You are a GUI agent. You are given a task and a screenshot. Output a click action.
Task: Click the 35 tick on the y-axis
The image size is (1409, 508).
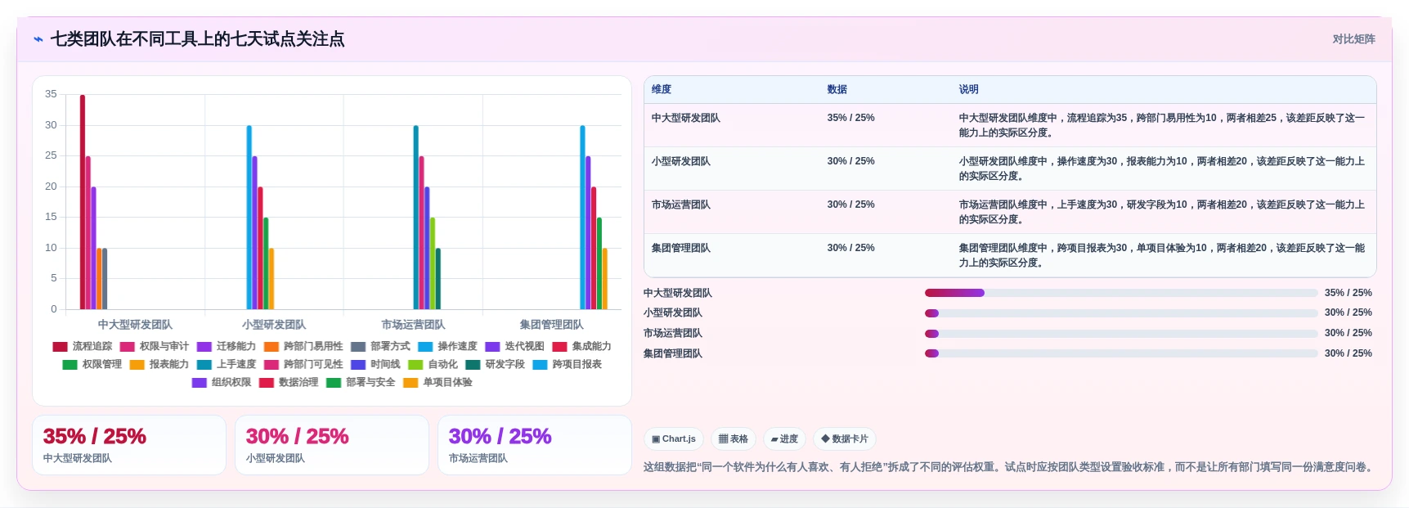51,94
